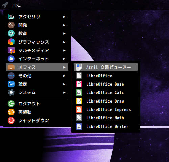Click the マルチメディア film icon

click(11, 50)
